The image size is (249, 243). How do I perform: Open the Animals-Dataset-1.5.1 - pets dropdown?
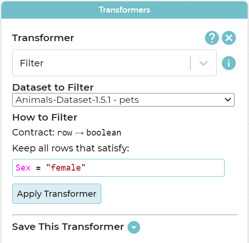123,100
